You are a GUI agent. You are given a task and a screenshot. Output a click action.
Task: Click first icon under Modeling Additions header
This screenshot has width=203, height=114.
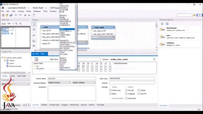[x=162, y=24]
